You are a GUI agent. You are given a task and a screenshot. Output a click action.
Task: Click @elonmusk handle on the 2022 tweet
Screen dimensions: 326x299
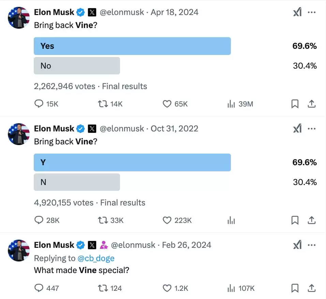[121, 128]
